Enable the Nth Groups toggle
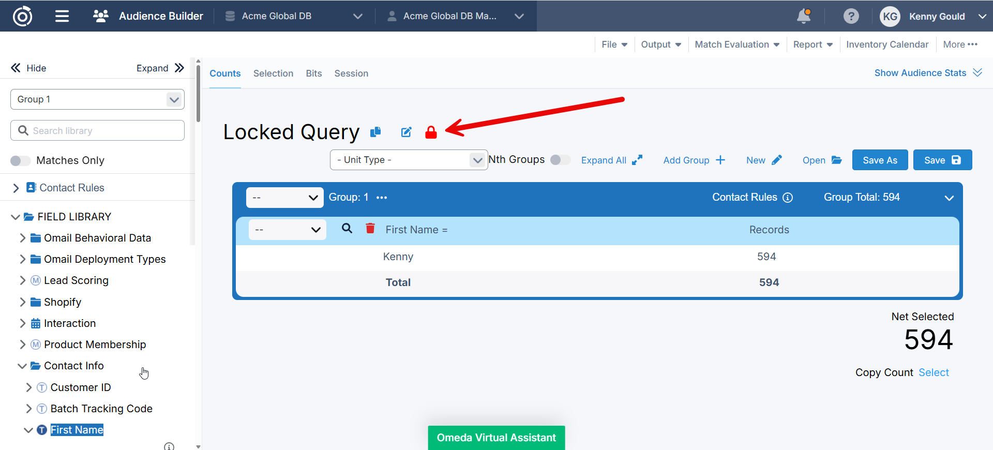Image resolution: width=993 pixels, height=450 pixels. pos(560,160)
